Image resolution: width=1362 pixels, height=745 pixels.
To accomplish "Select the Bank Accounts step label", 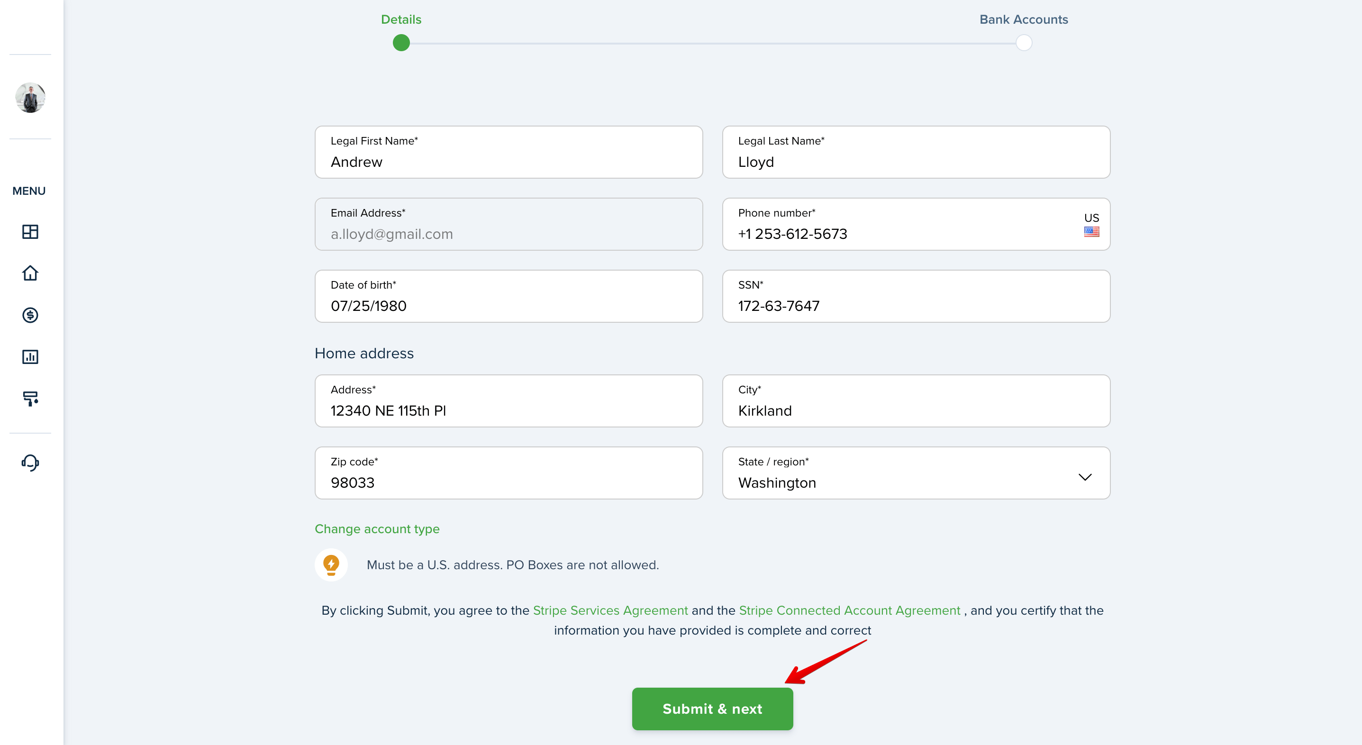I will point(1024,19).
